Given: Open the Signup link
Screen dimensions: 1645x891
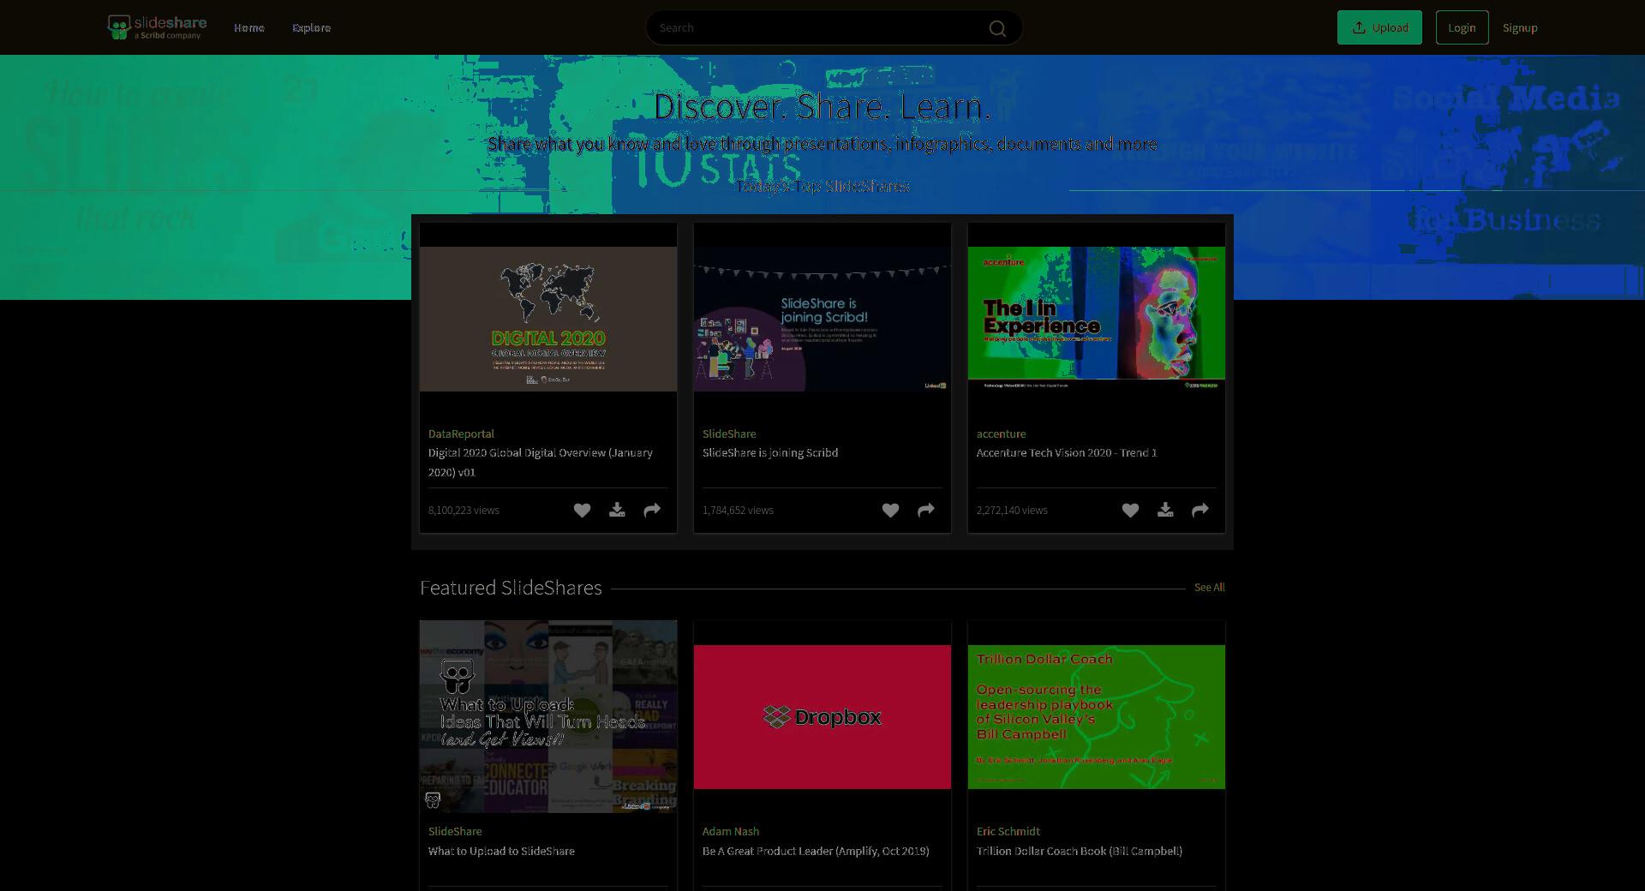Looking at the screenshot, I should (1520, 28).
